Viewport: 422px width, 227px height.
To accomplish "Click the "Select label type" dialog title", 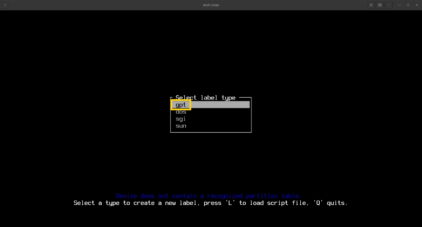I will [205, 98].
